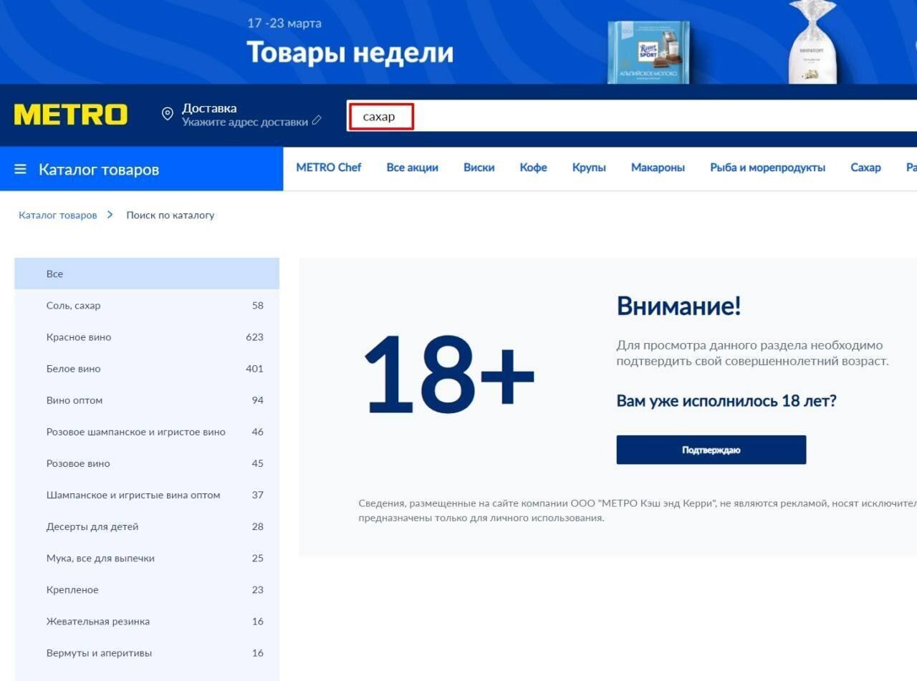
Task: Select the Соль, сахар filter category
Action: 74,306
